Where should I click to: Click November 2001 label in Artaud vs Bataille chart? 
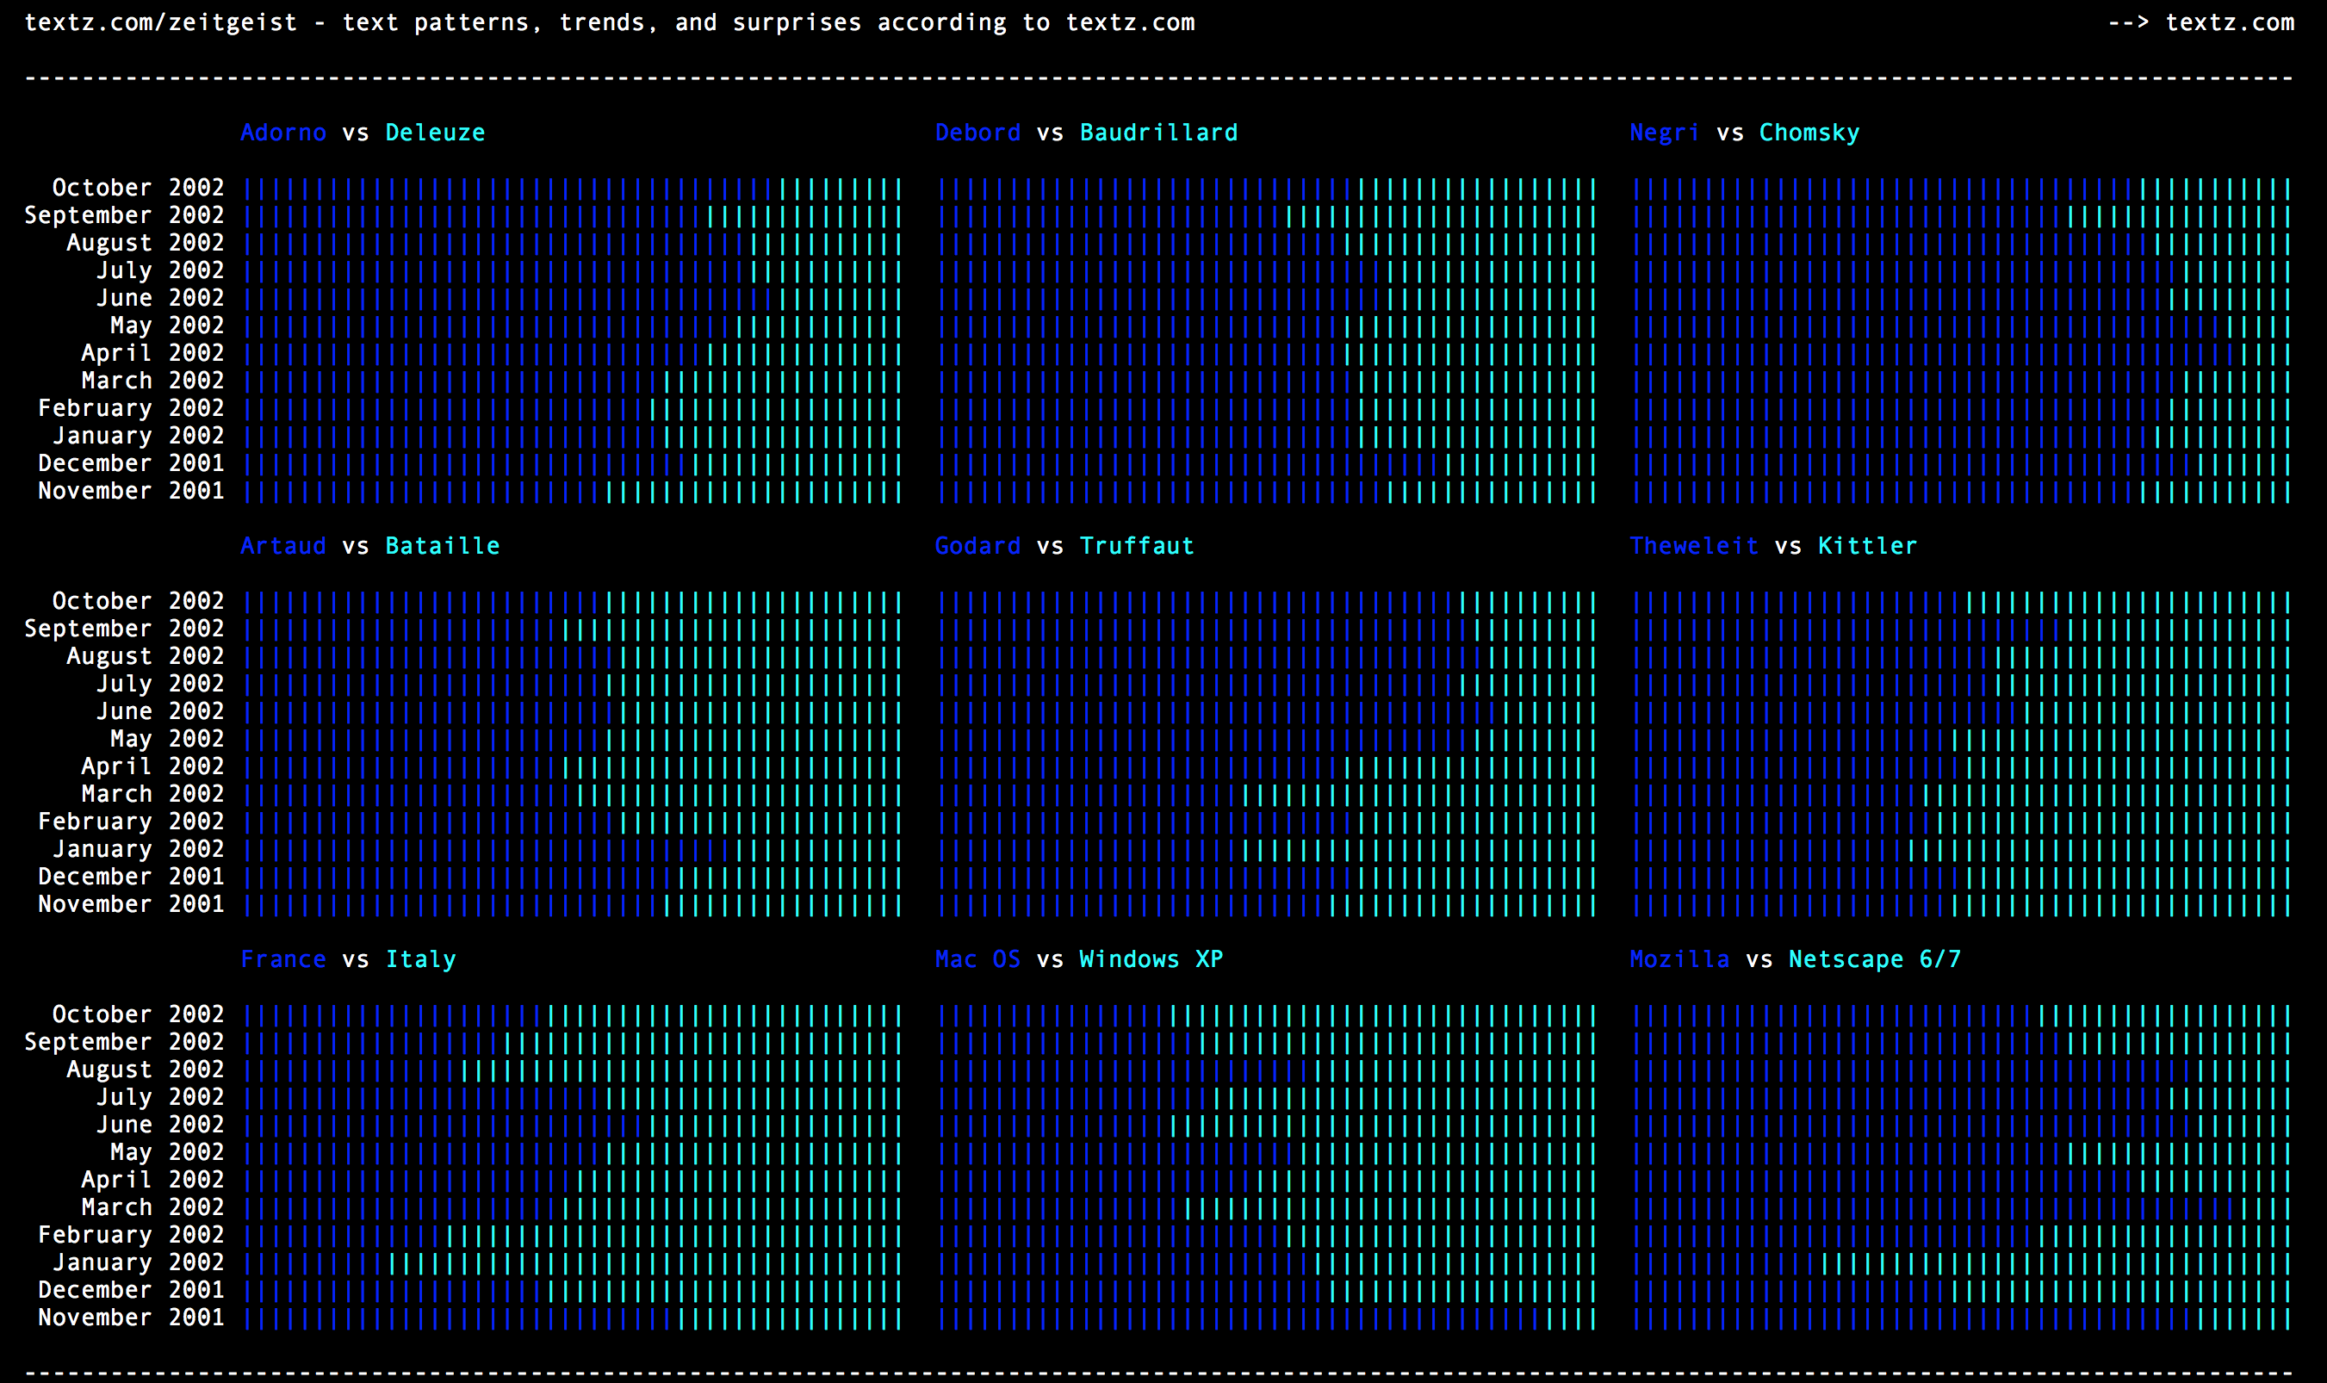[x=132, y=904]
